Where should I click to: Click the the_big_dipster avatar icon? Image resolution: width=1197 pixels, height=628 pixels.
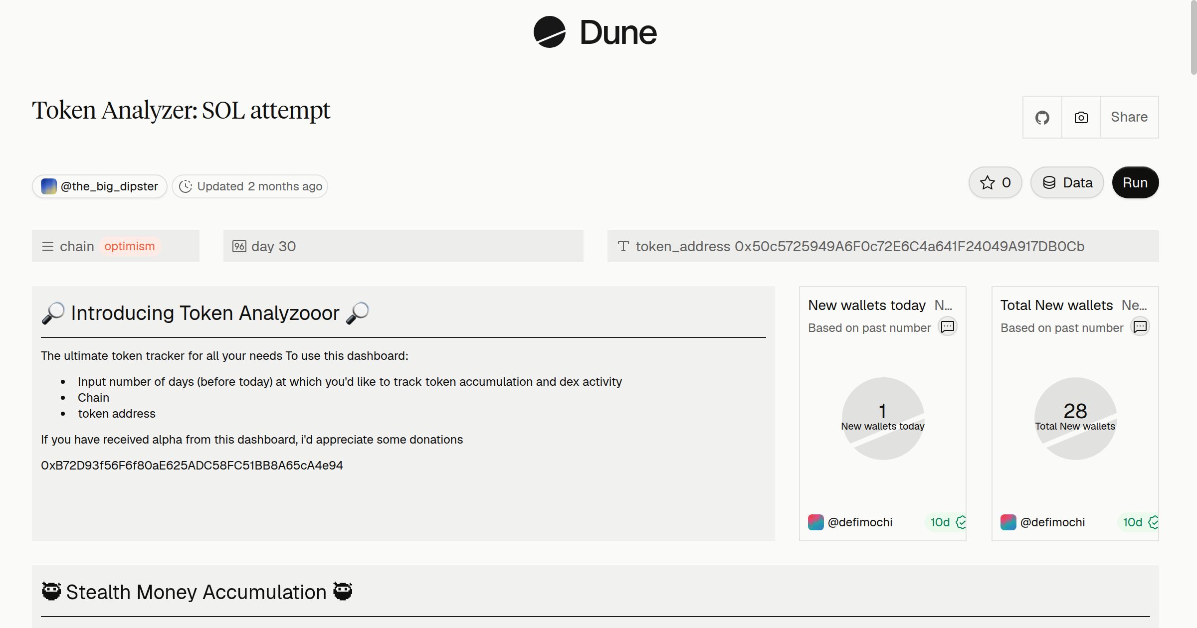[48, 186]
